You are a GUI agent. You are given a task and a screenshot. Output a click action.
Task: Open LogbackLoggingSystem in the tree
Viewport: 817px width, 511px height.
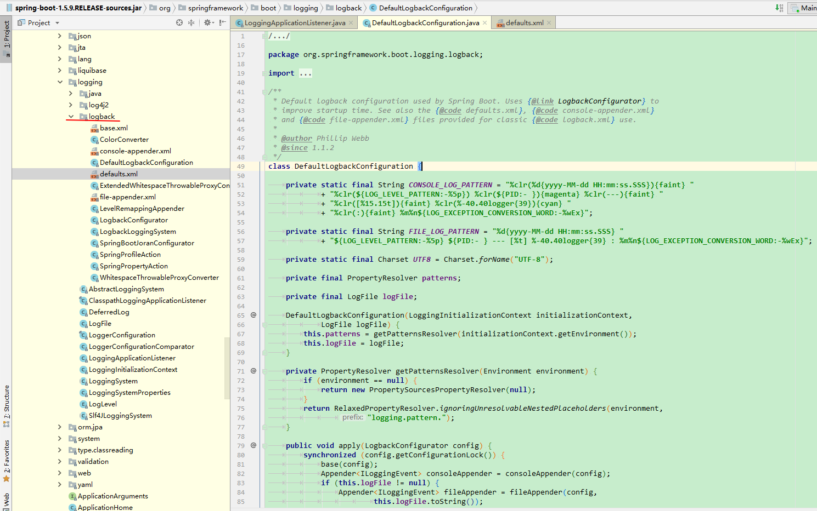(138, 231)
